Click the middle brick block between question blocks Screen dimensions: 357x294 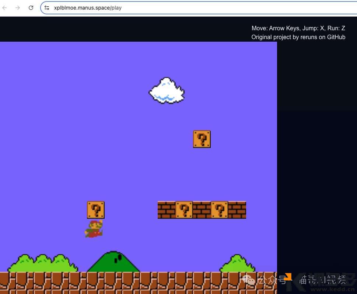[202, 210]
